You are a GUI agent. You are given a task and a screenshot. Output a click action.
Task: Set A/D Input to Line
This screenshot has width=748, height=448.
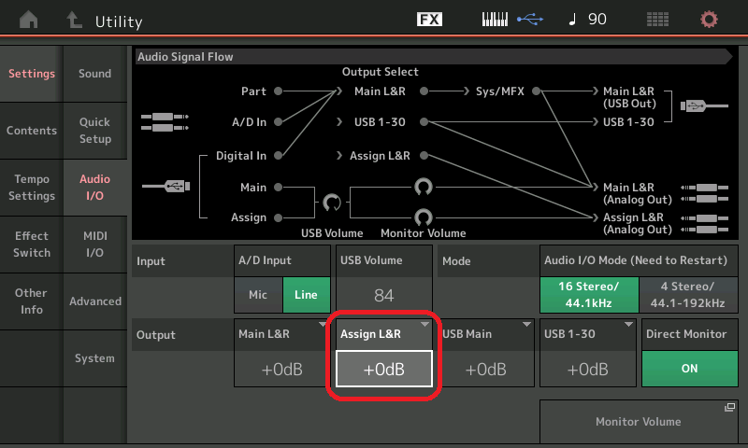pos(306,295)
